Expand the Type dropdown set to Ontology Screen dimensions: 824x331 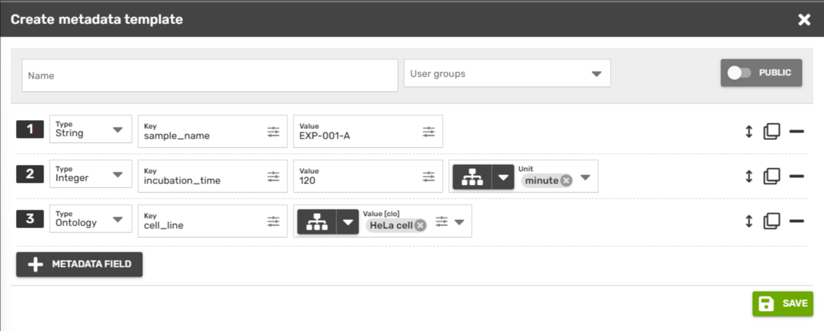pyautogui.click(x=117, y=219)
